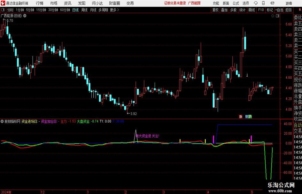Open the 问小达 menu

pyautogui.click(x=97, y=3)
